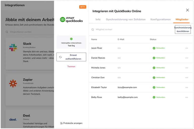Open the Zapier integration card title
The width and height of the screenshot is (194, 129).
(x=28, y=80)
